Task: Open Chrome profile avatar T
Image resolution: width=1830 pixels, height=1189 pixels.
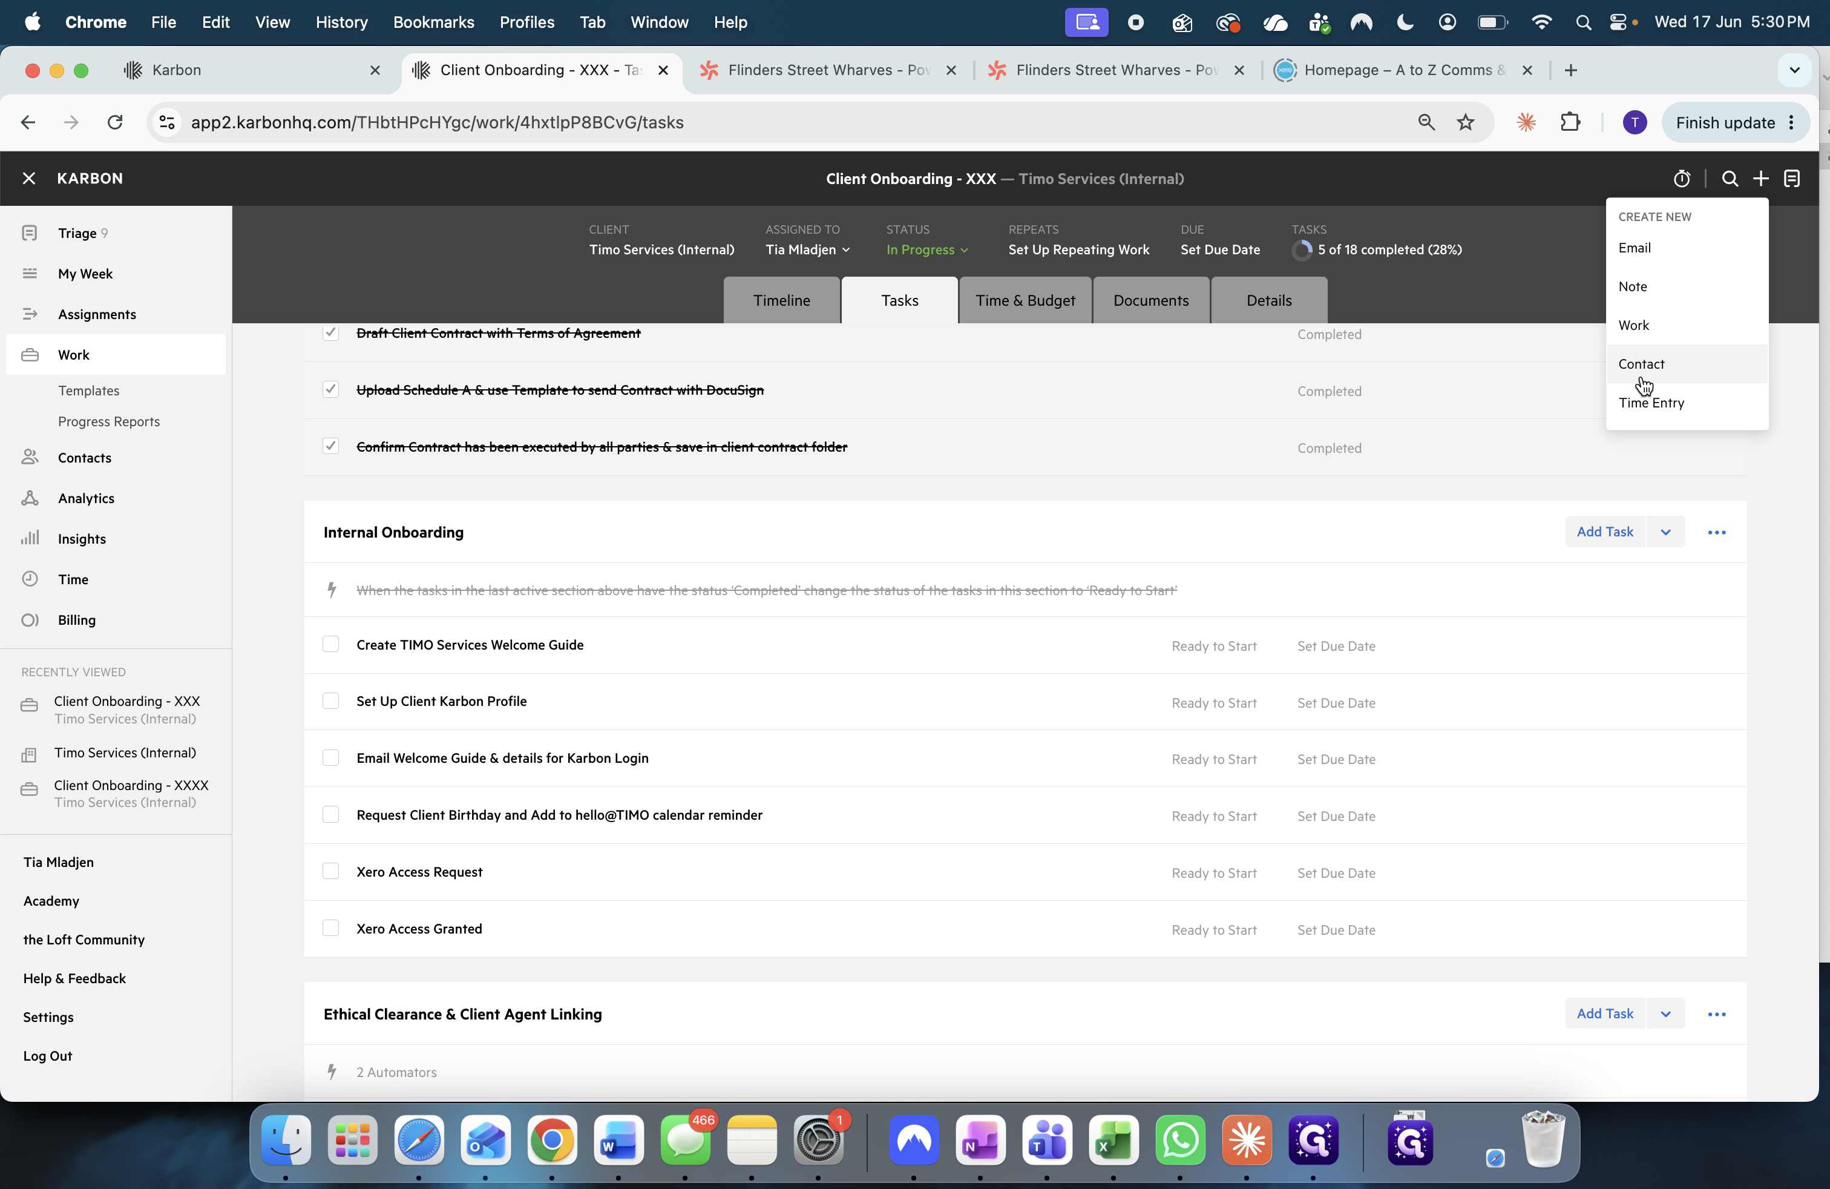Action: (1635, 122)
